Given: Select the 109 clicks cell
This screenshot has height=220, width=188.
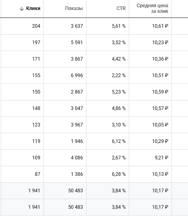Looking at the screenshot, I should coord(36,158).
